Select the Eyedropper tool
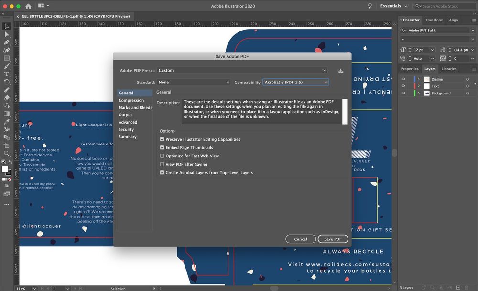This screenshot has height=291, width=478. (x=7, y=122)
